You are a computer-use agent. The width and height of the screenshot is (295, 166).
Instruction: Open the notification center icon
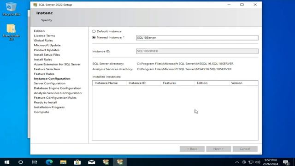click(286, 162)
